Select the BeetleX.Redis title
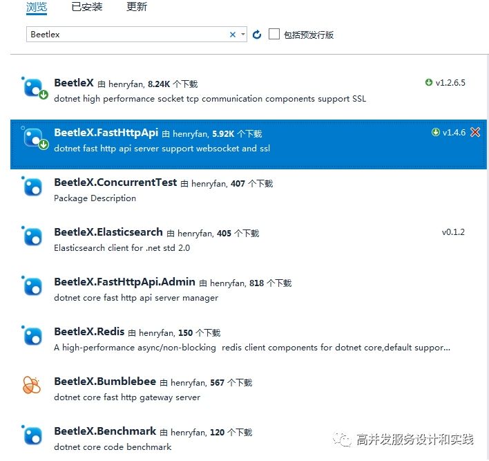489x461 pixels. click(89, 332)
